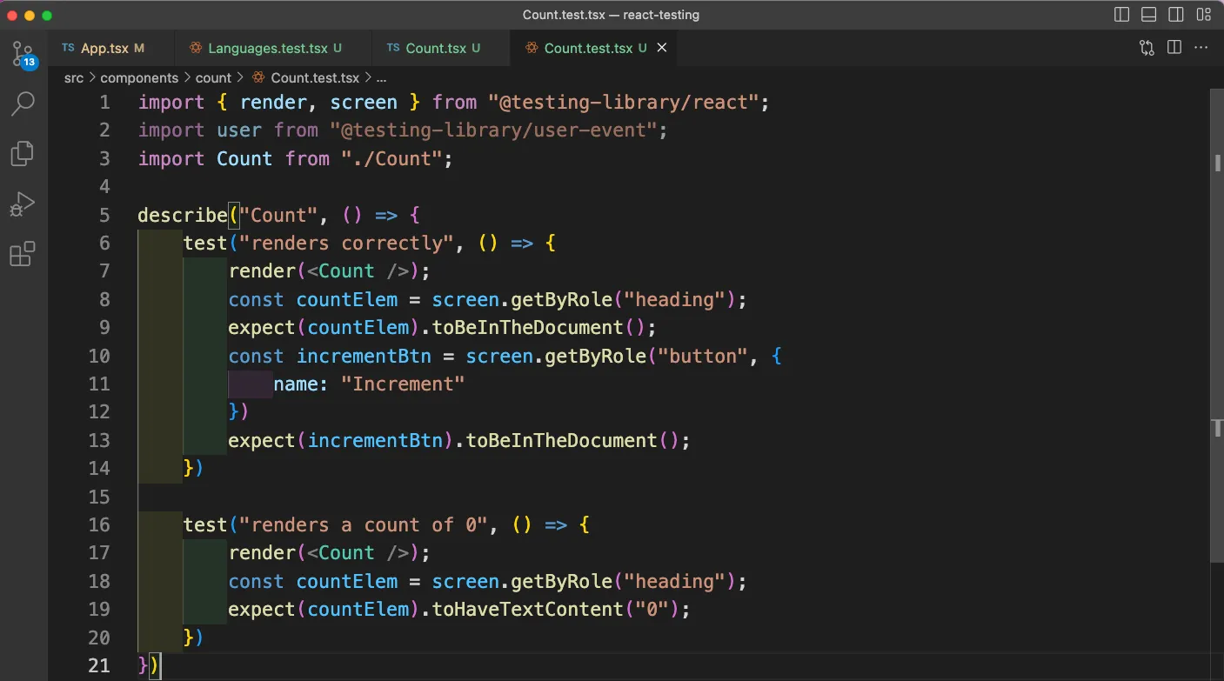Switch to the Count.tsx tab
This screenshot has width=1224, height=681.
[441, 48]
